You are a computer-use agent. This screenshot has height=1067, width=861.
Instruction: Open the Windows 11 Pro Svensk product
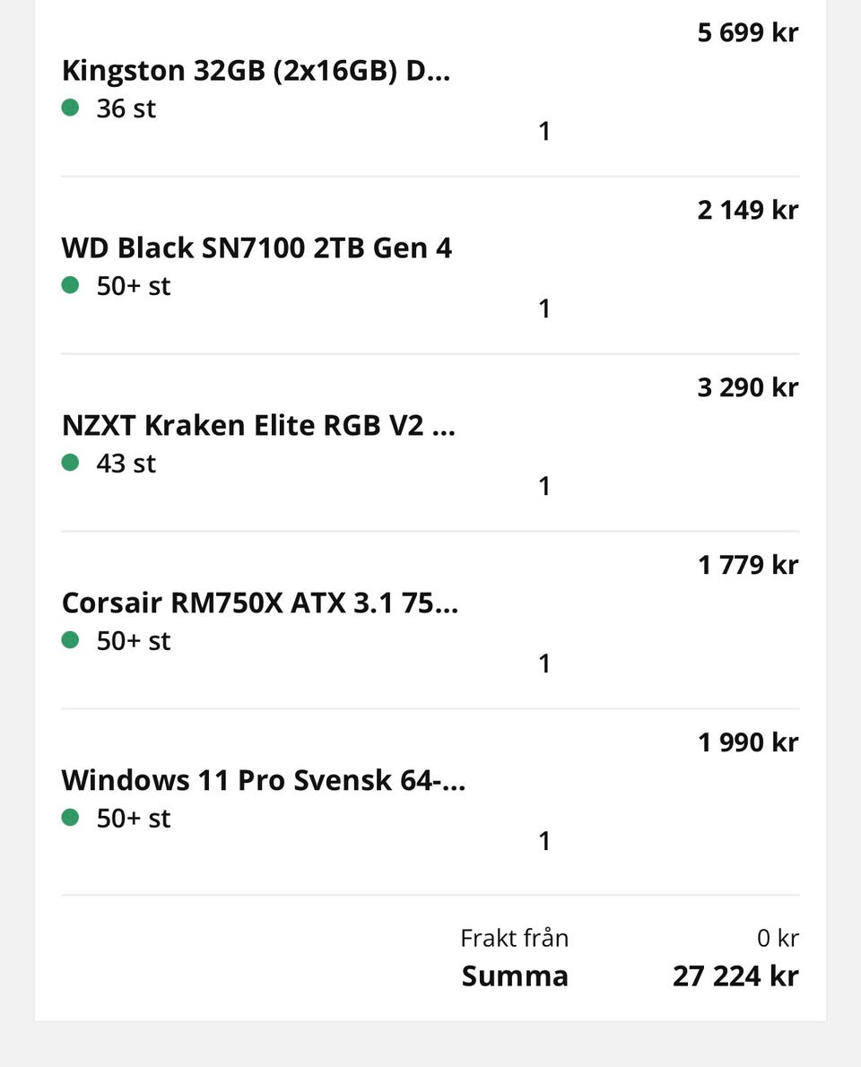click(264, 781)
